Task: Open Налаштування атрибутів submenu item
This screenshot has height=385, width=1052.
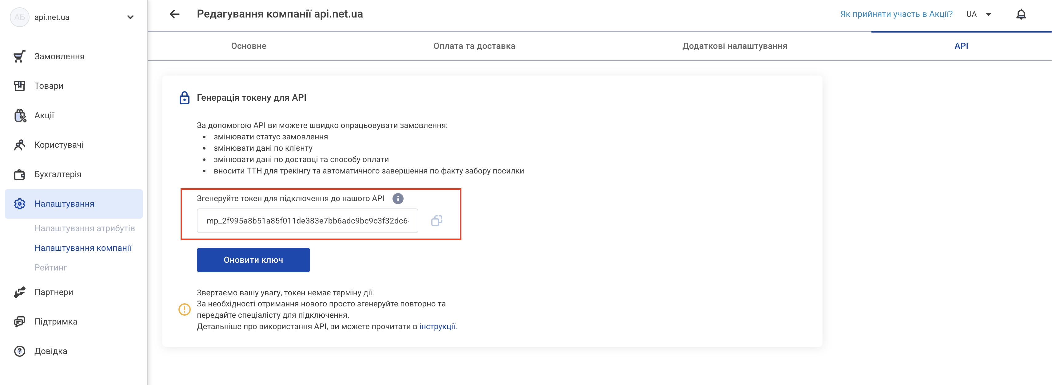Action: (85, 228)
